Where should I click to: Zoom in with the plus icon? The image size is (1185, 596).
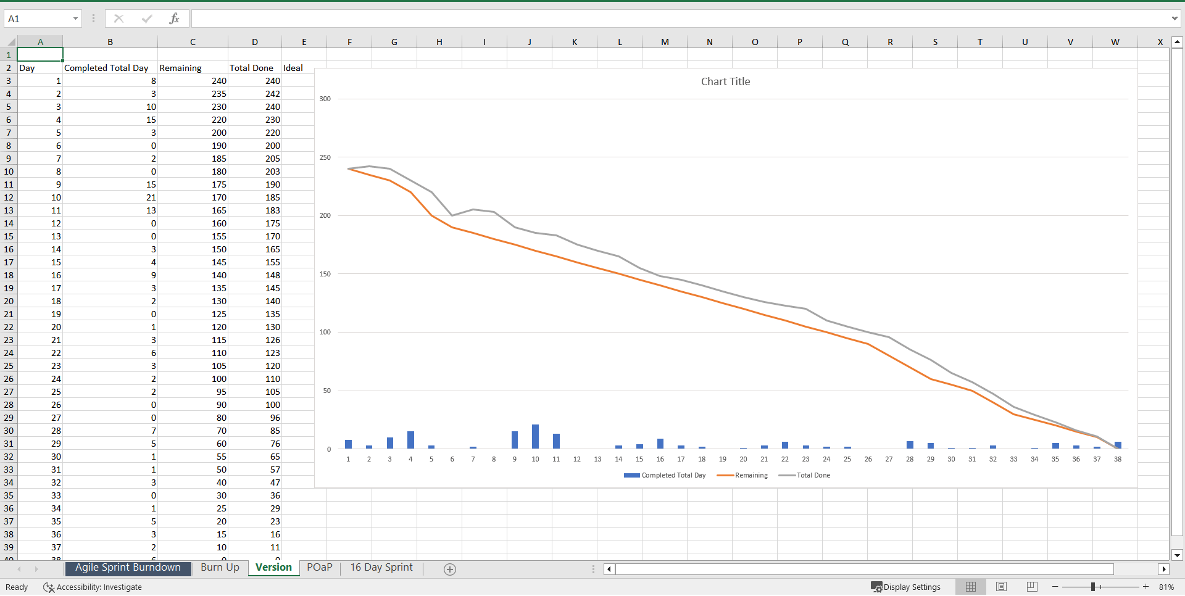click(1145, 587)
